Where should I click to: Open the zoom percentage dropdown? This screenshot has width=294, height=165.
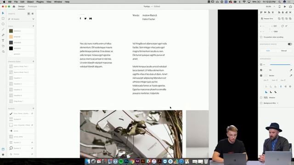(x=274, y=6)
